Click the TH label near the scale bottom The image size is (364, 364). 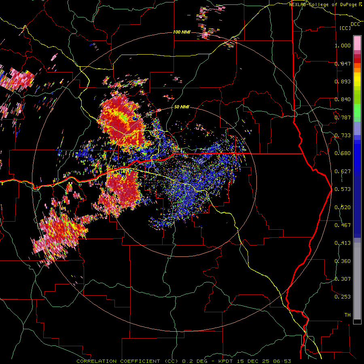(x=347, y=315)
